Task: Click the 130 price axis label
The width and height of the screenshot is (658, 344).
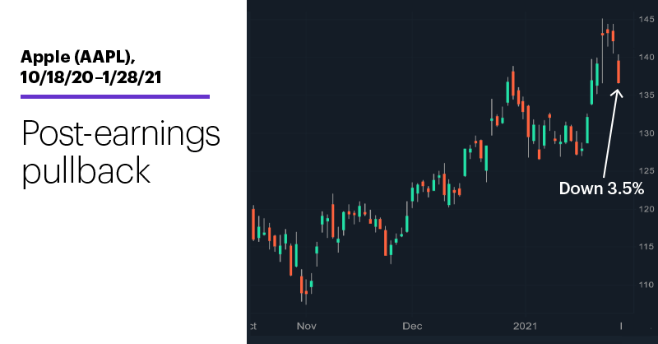Action: pyautogui.click(x=646, y=133)
